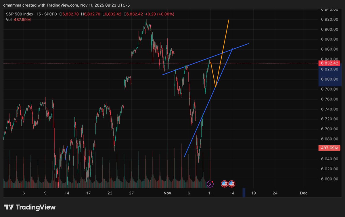Viewport: 345px width, 217px height.
Task: Click the red current price tag 6,832.42
Action: tap(329, 63)
